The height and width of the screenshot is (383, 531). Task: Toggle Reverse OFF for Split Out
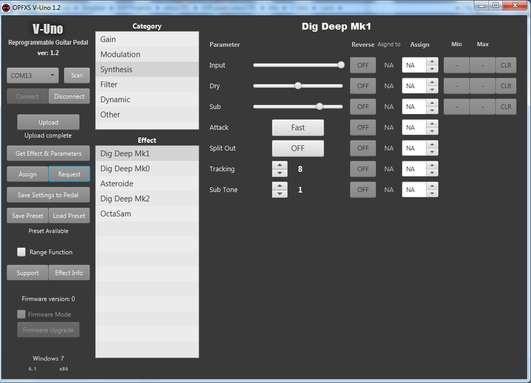coord(362,148)
